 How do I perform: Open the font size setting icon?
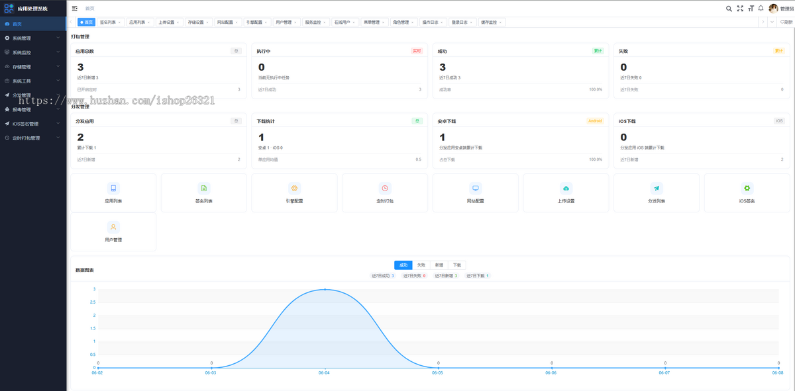point(751,9)
